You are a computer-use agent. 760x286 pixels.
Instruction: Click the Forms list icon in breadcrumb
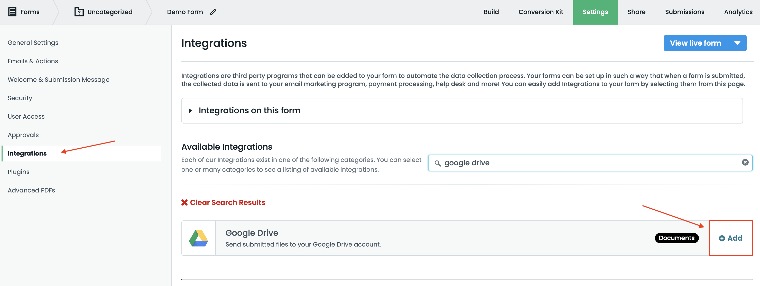(x=12, y=12)
